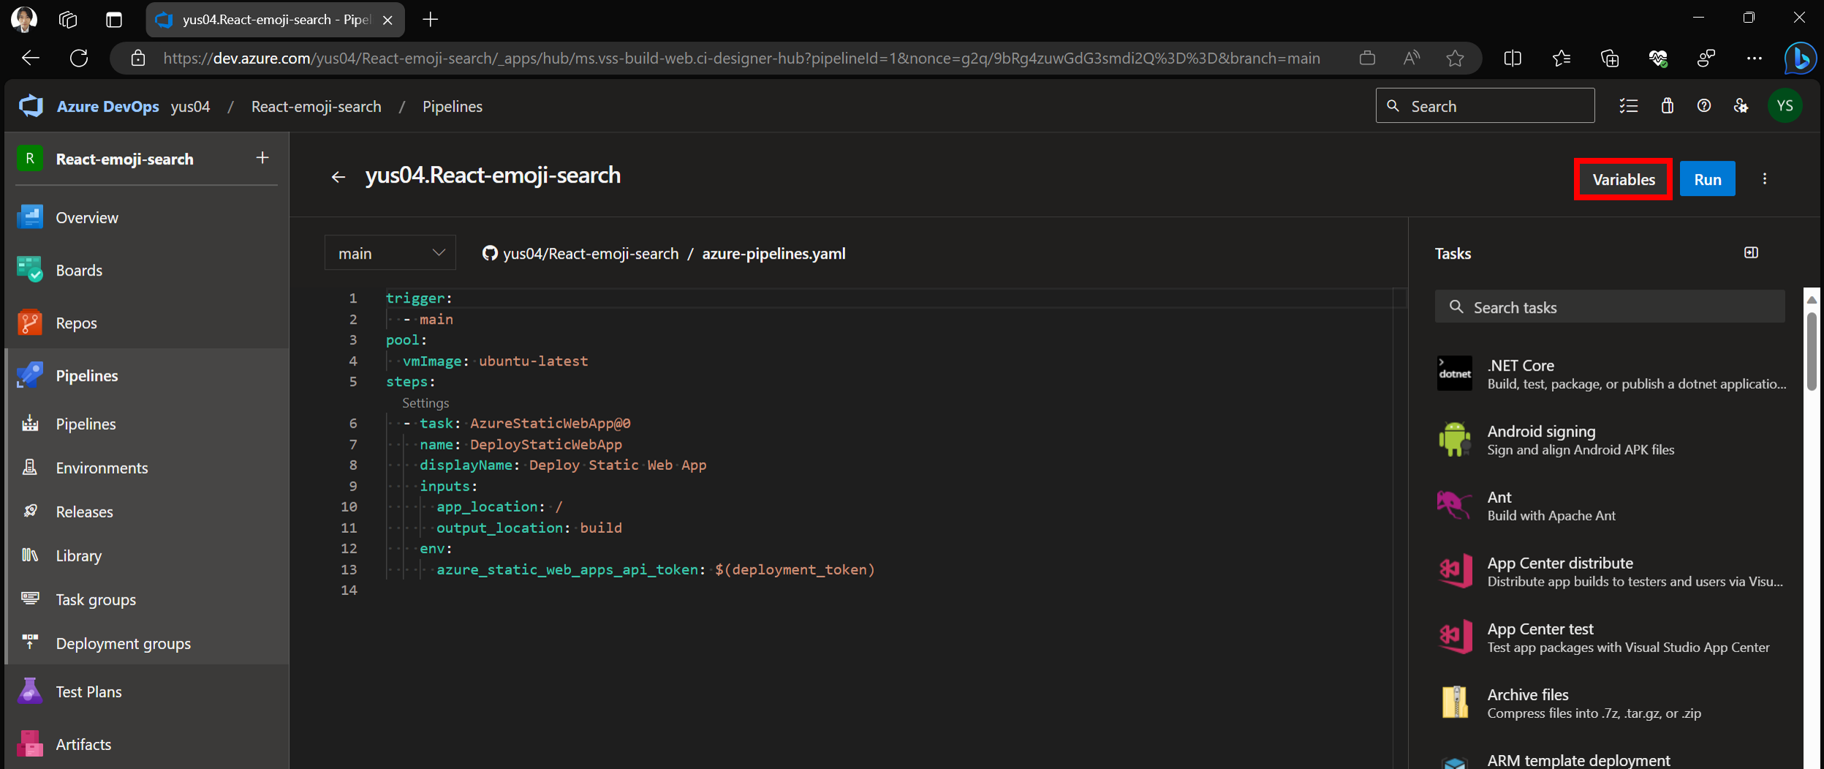This screenshot has width=1824, height=769.
Task: Select the App Center distribute task
Action: tap(1611, 571)
